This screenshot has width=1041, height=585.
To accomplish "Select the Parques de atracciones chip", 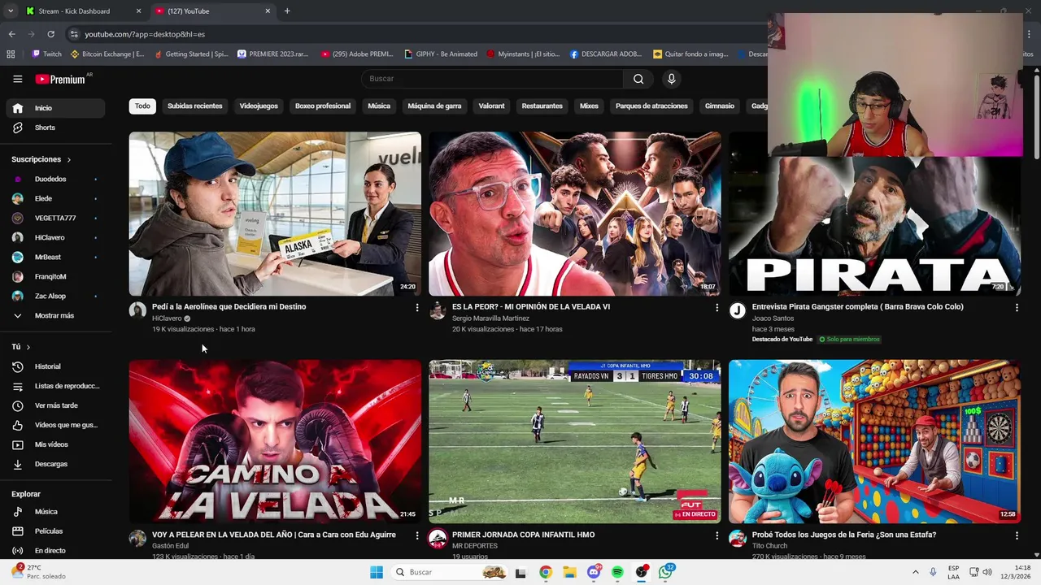I will [x=651, y=106].
